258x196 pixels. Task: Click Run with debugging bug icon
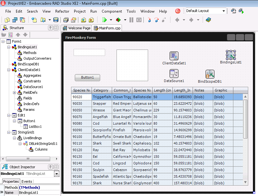click(x=118, y=20)
